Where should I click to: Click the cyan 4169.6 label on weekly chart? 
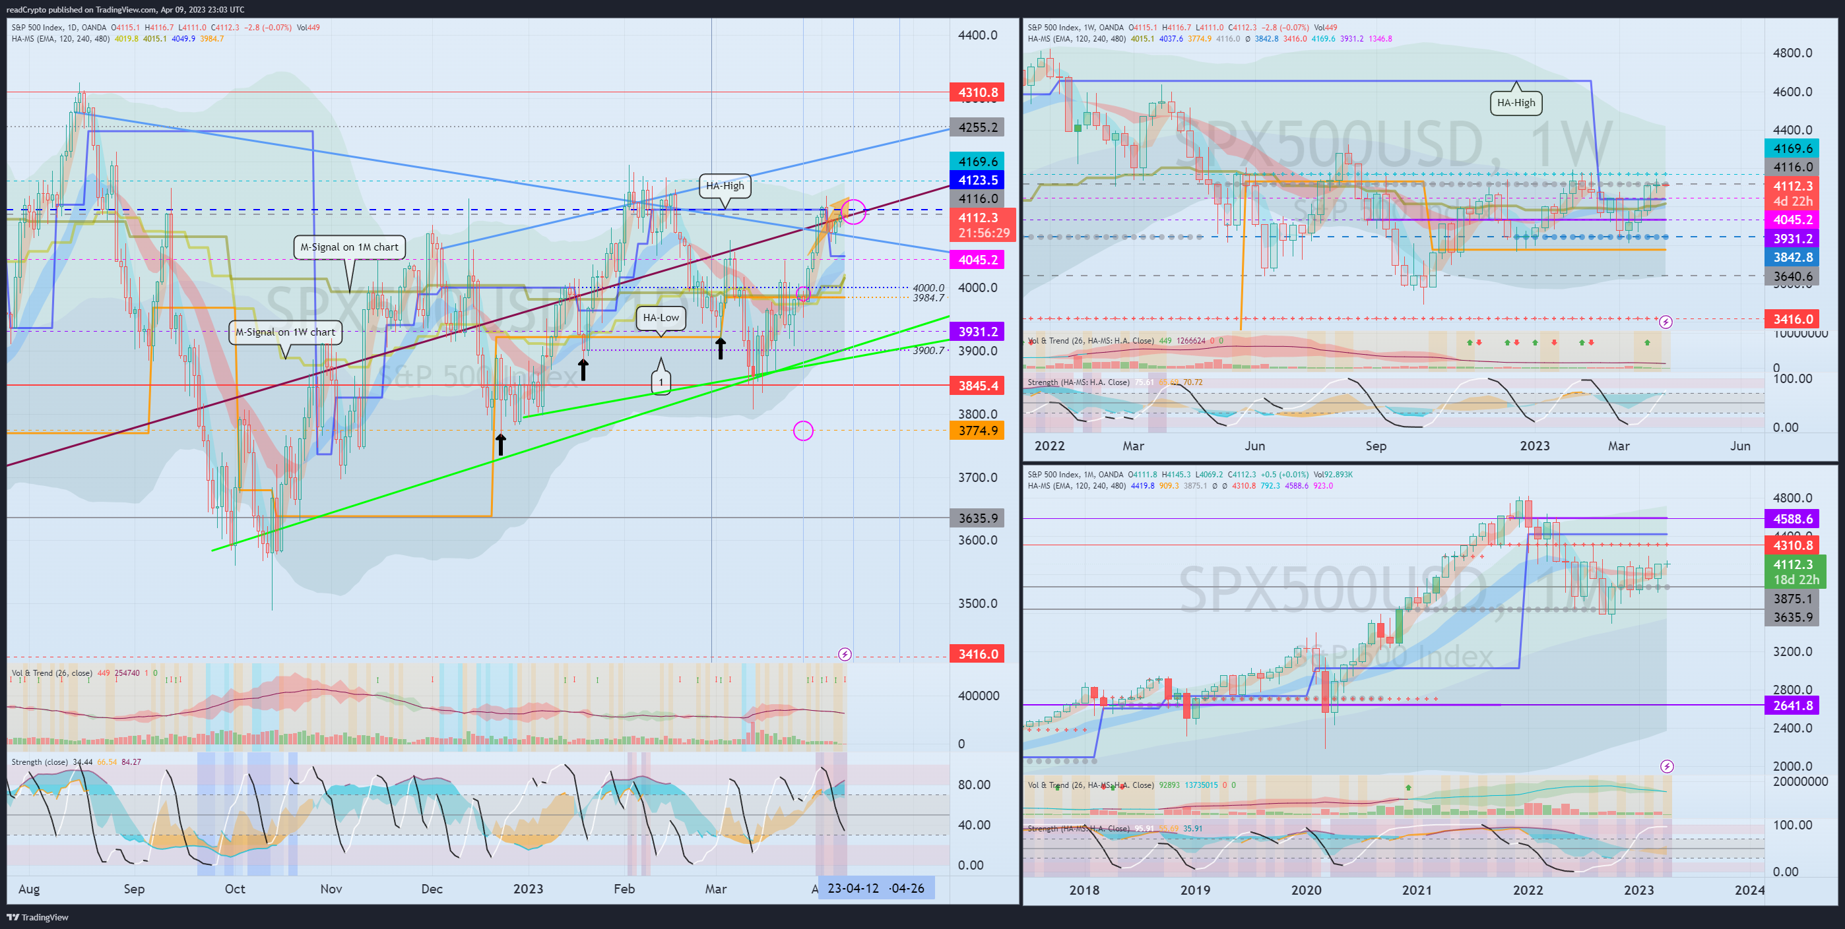point(1792,149)
